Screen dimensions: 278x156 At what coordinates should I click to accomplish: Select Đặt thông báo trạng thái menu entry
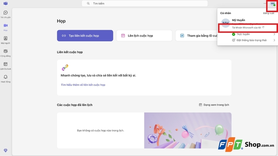point(252,40)
